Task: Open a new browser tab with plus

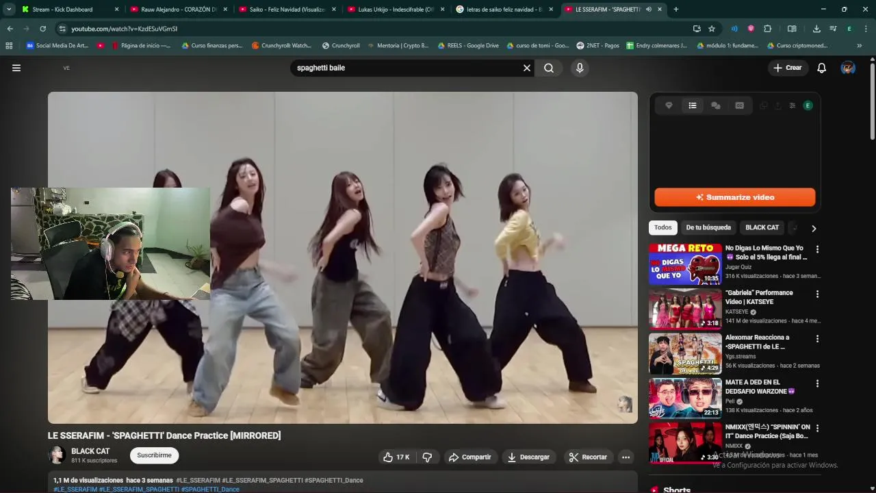Action: [x=676, y=10]
